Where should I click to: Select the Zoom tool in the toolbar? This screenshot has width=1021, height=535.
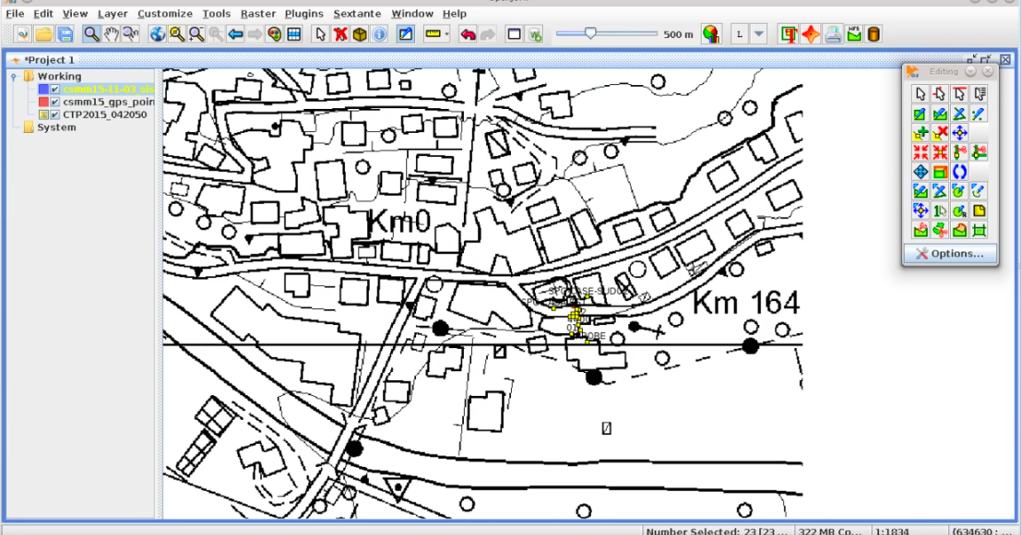coord(90,34)
